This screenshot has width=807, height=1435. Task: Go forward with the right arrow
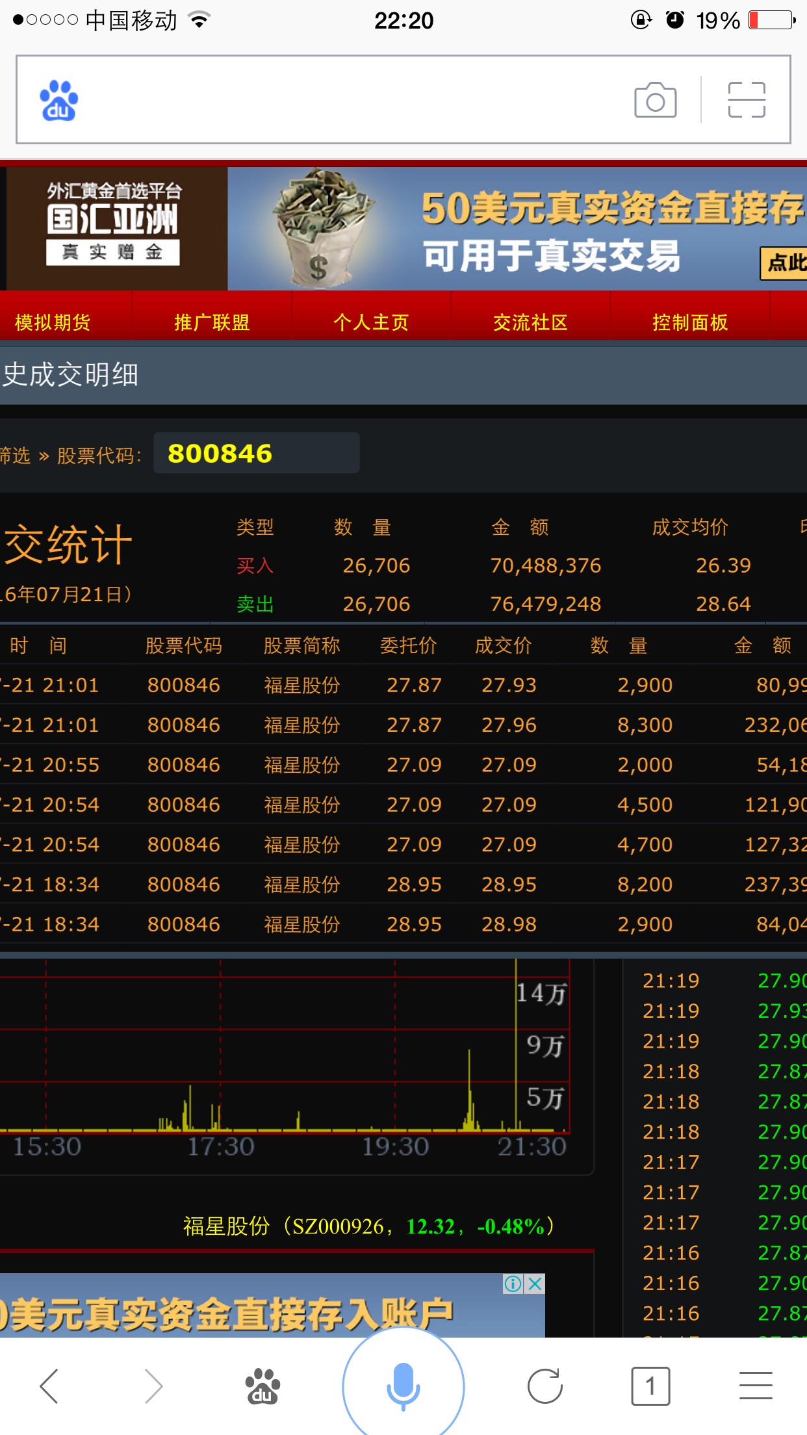point(153,1386)
